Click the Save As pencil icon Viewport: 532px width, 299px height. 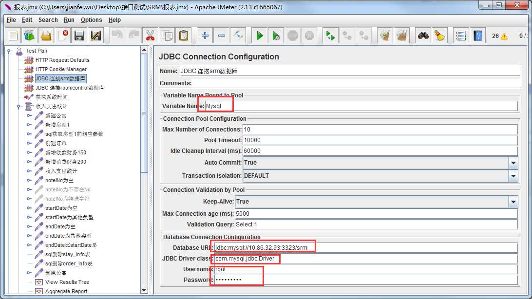click(96, 36)
